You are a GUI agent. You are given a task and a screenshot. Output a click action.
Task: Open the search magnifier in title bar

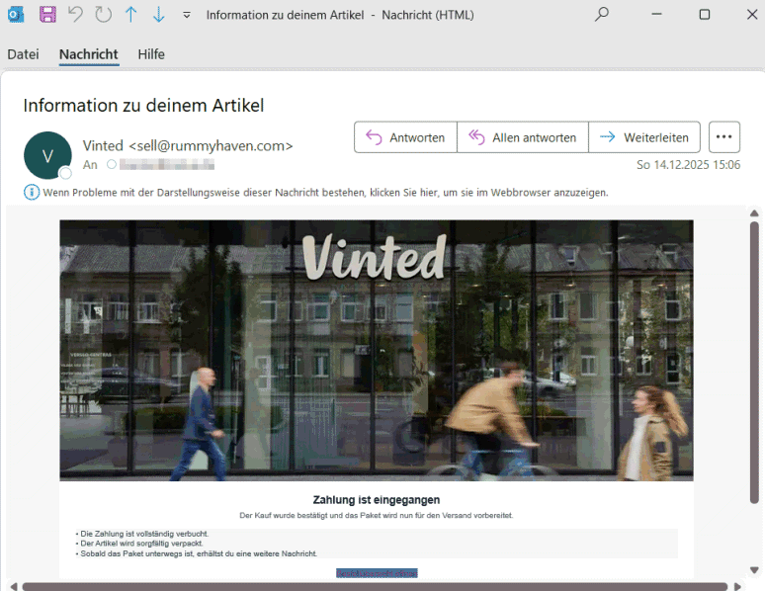(x=602, y=15)
